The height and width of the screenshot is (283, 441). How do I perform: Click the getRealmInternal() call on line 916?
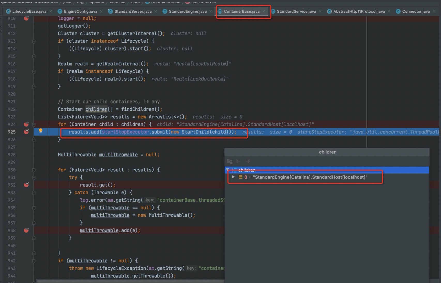pos(121,64)
